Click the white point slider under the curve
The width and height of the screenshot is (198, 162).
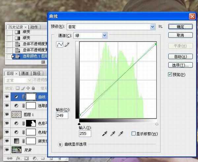(x=156, y=124)
